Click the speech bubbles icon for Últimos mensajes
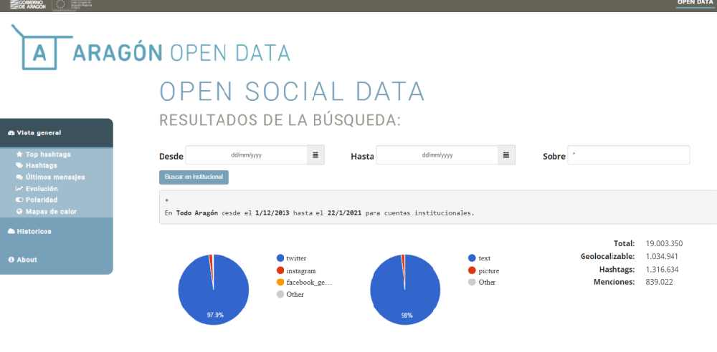The height and width of the screenshot is (352, 717). (x=19, y=177)
